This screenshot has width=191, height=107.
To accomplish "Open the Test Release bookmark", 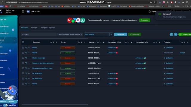I will [102, 6].
